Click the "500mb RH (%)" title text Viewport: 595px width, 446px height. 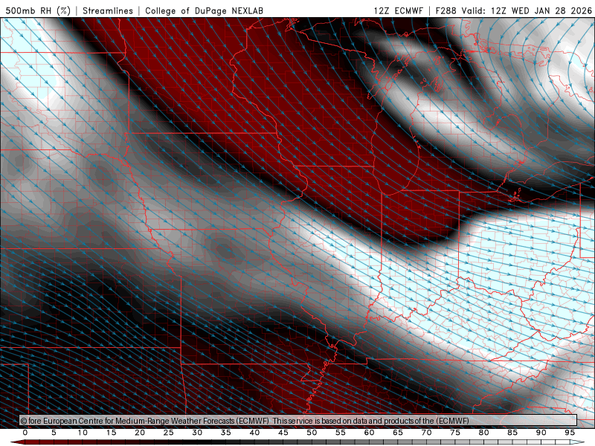click(38, 10)
